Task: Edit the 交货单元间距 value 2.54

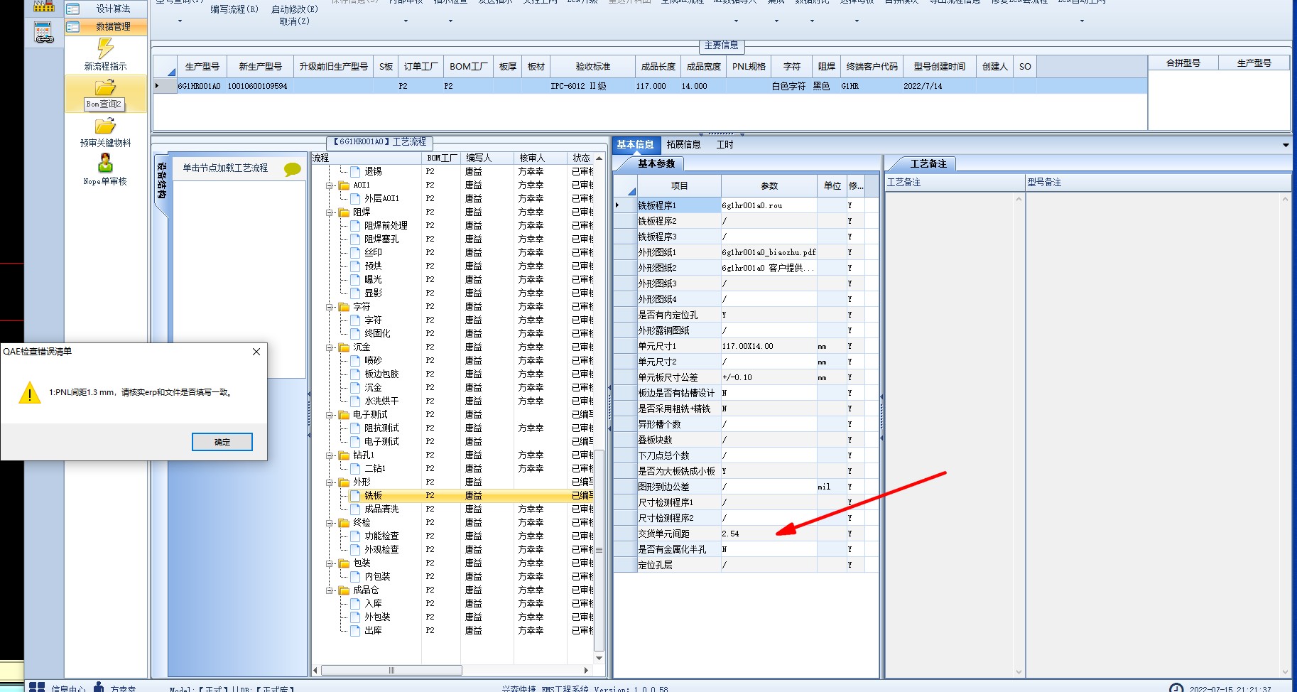Action: [x=769, y=534]
